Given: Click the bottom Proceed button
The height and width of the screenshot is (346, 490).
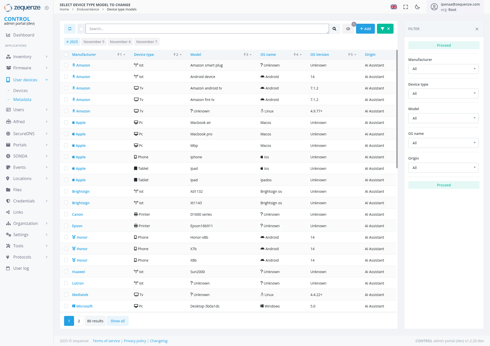Looking at the screenshot, I should point(444,185).
